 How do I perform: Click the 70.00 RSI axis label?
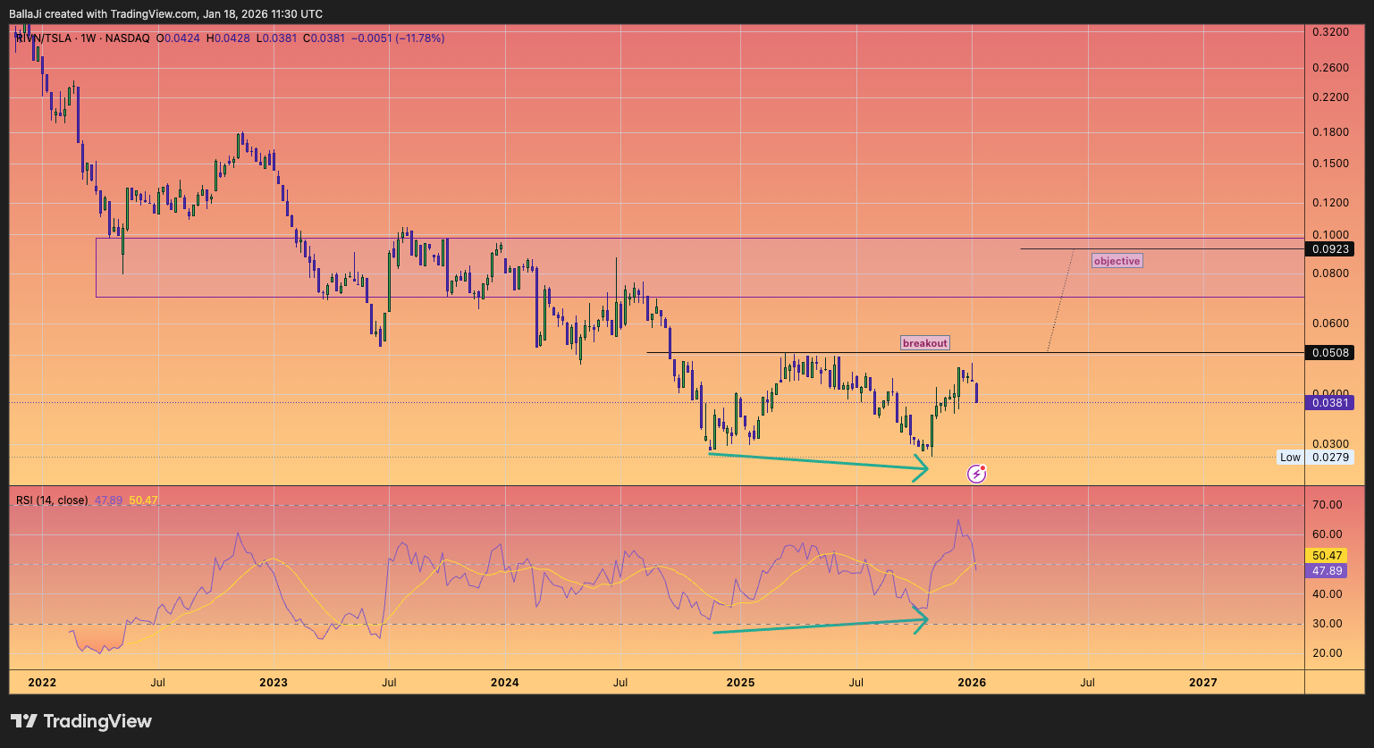[1327, 505]
